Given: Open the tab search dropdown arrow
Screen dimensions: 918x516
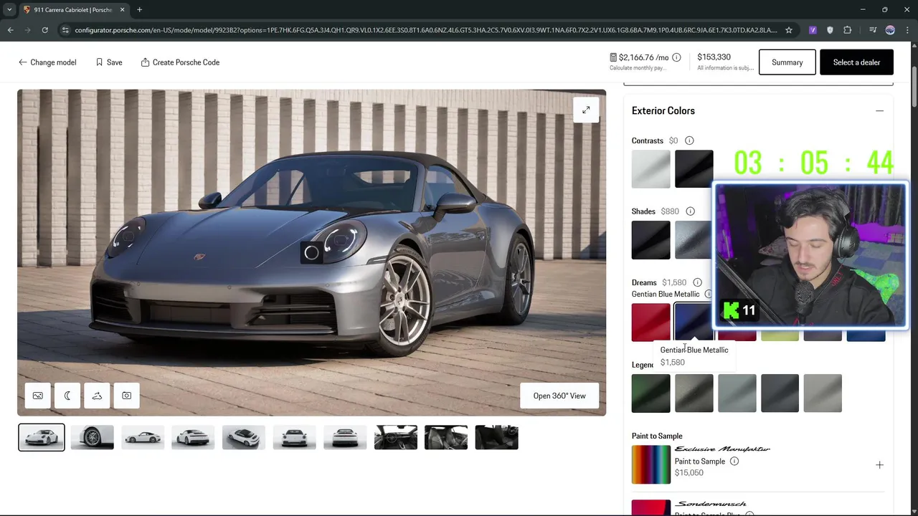Looking at the screenshot, I should click(9, 10).
